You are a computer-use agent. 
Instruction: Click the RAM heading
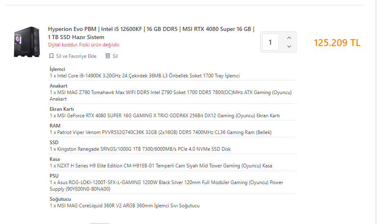(55, 126)
